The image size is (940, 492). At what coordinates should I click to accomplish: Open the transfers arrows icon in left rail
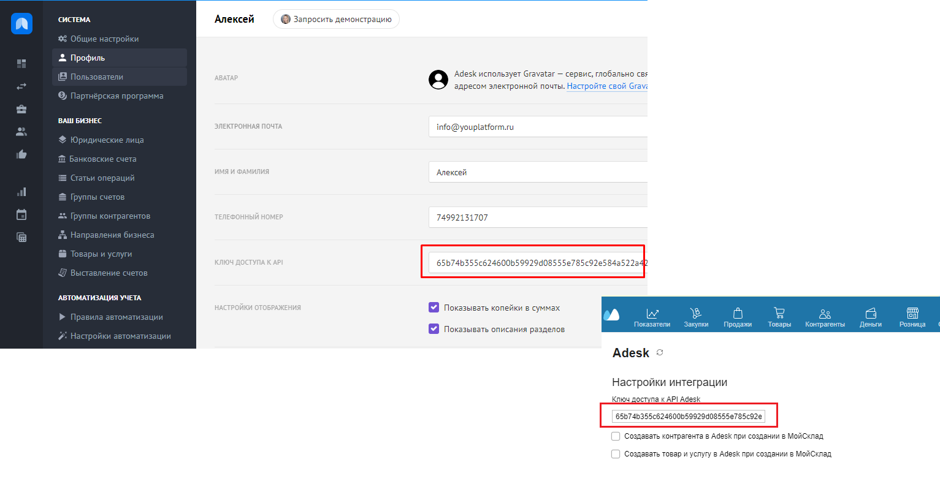pos(21,86)
